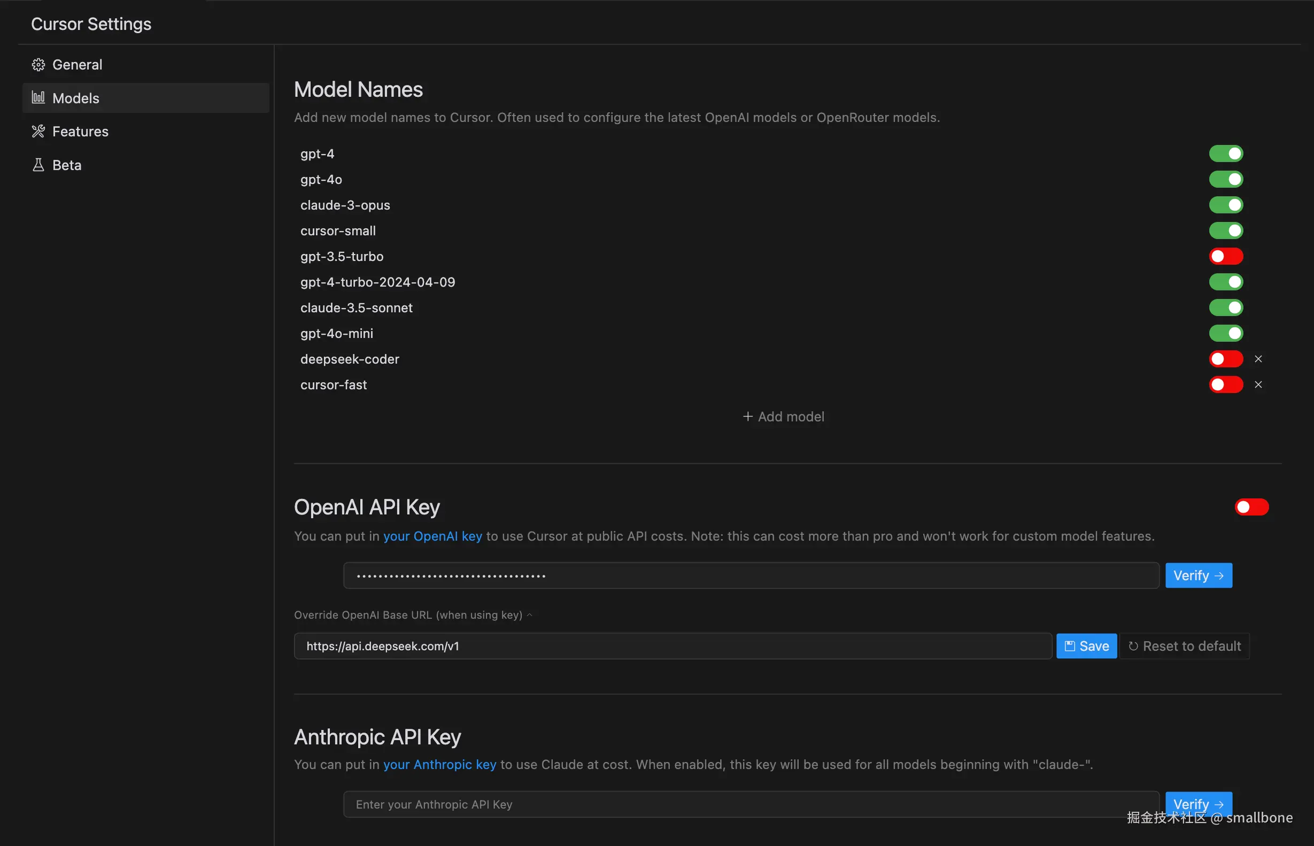This screenshot has width=1314, height=846.
Task: Click the OpenAI base URL field
Action: 673,646
